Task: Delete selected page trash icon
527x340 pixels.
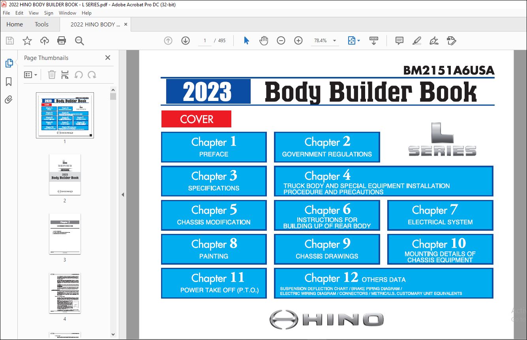Action: coord(52,75)
